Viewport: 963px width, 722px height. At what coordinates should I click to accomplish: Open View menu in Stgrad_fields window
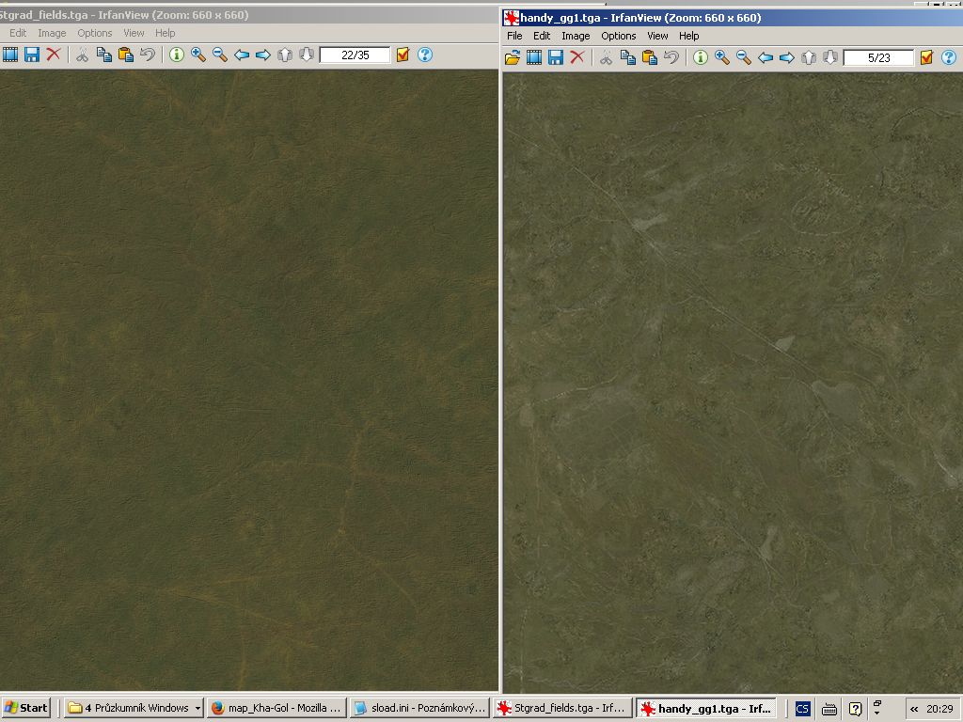(x=134, y=33)
